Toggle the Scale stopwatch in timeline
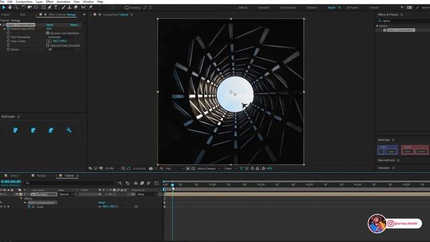430x242 pixels. pos(29,206)
